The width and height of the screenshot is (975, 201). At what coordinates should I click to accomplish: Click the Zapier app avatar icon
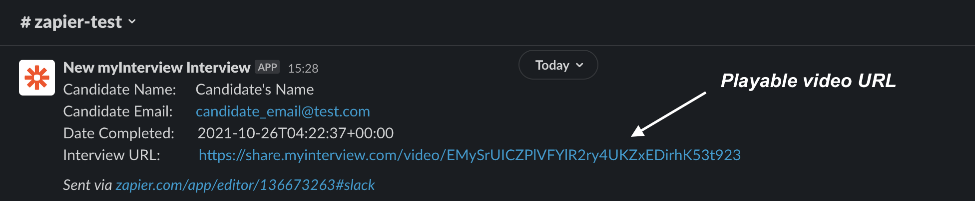click(x=37, y=78)
